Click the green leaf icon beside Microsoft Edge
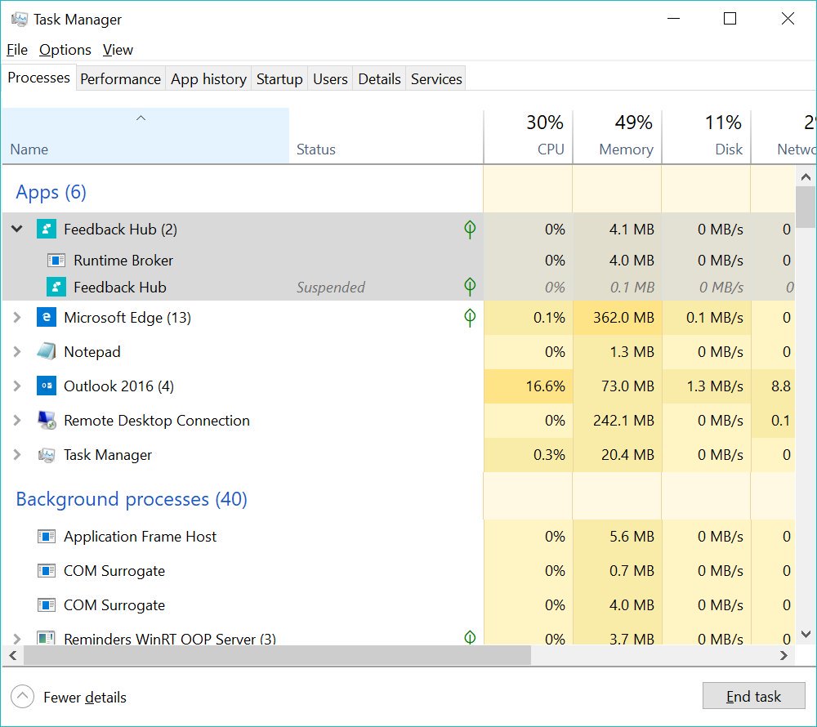Image resolution: width=817 pixels, height=727 pixels. tap(470, 318)
